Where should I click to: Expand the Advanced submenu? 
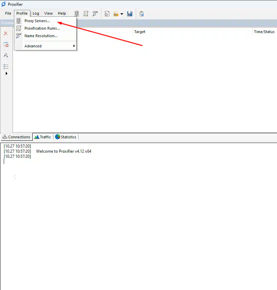click(45, 46)
